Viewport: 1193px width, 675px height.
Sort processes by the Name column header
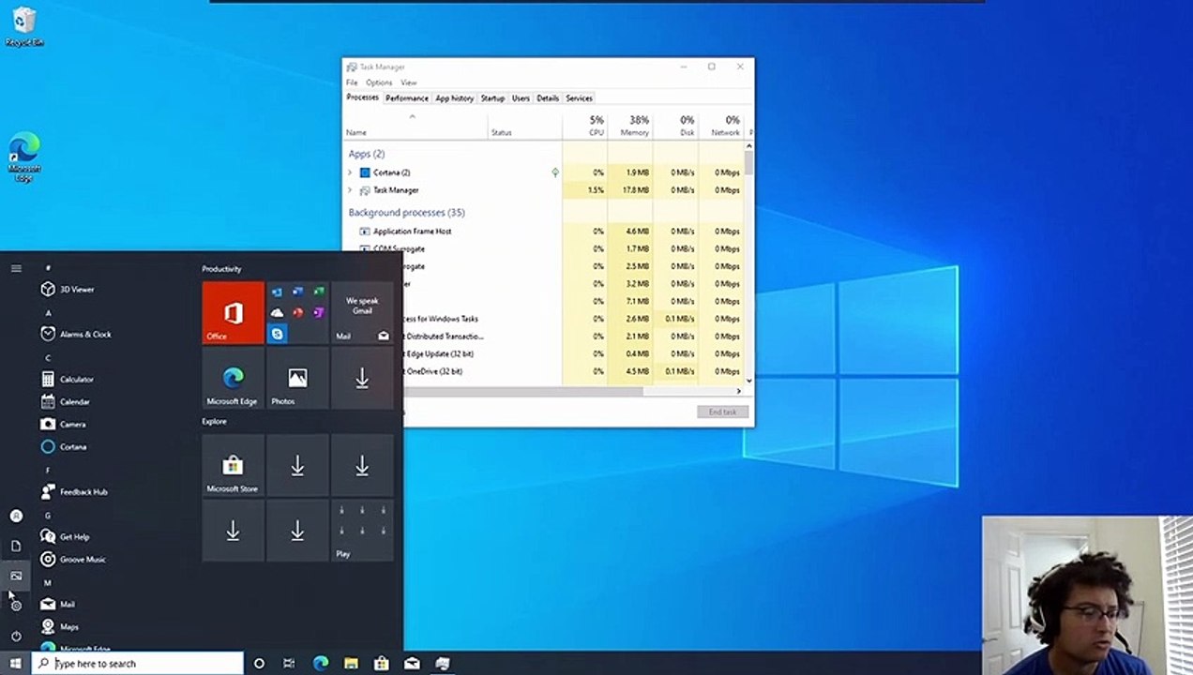pyautogui.click(x=415, y=126)
